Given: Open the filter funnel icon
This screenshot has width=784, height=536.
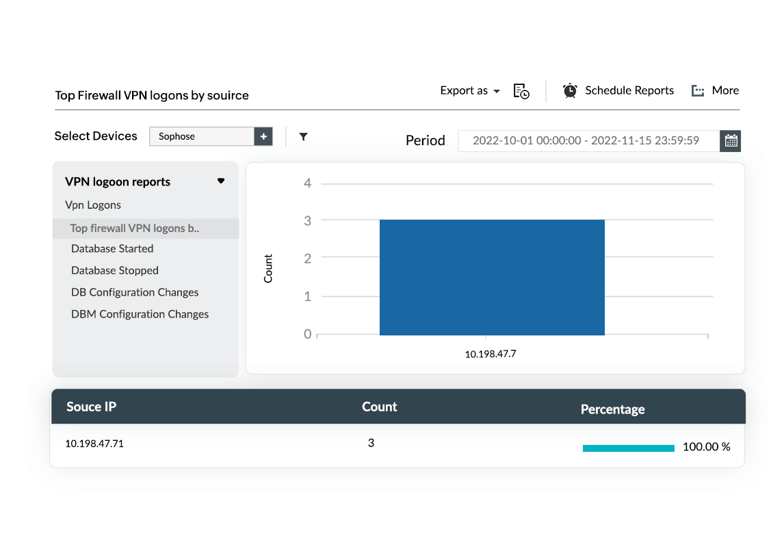Looking at the screenshot, I should coord(303,136).
